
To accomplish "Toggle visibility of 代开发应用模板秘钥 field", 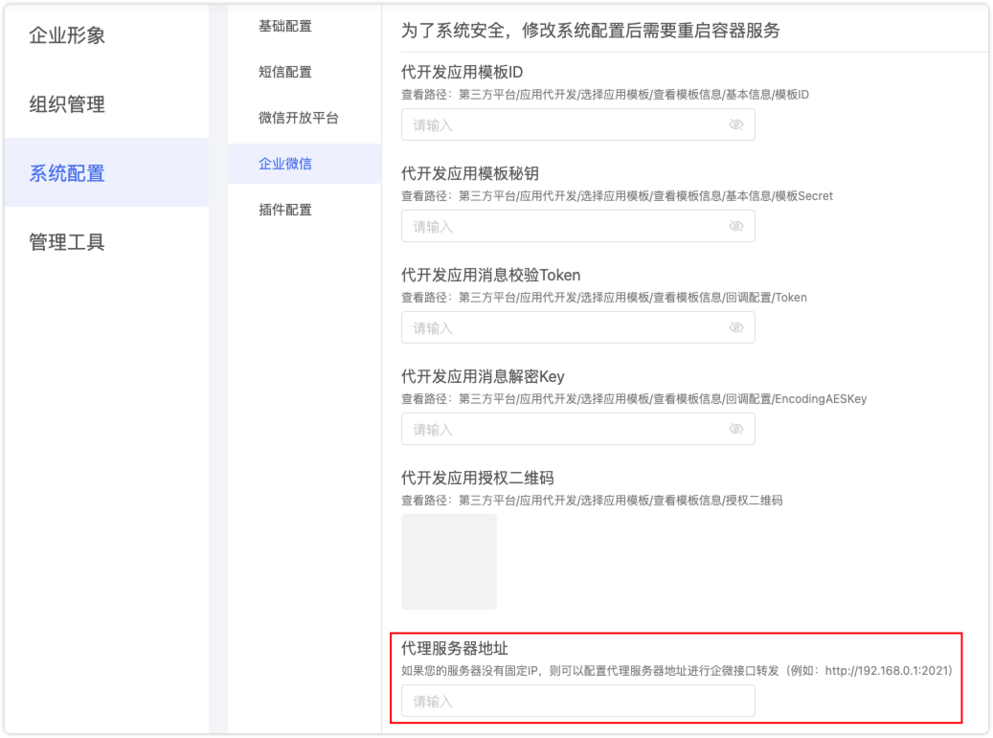I will pyautogui.click(x=735, y=226).
